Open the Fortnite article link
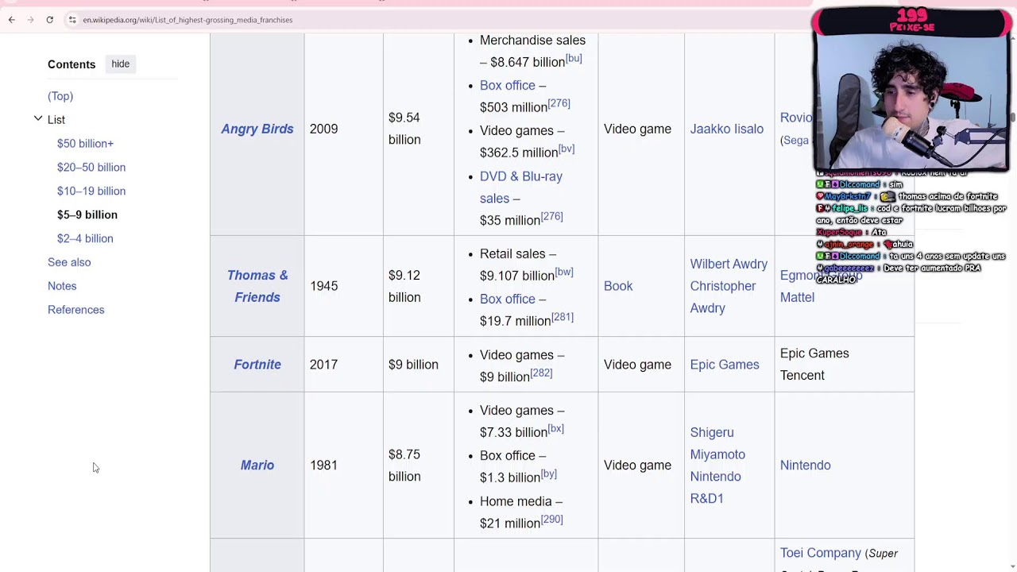 tap(257, 365)
